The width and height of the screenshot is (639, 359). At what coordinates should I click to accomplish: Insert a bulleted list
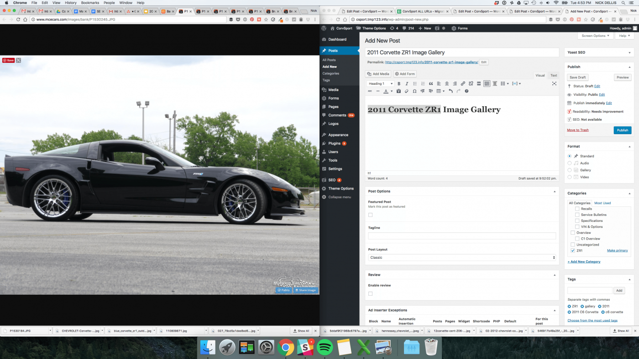[x=415, y=84]
